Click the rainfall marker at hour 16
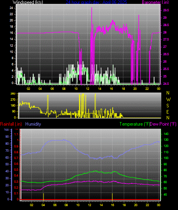 112,197
